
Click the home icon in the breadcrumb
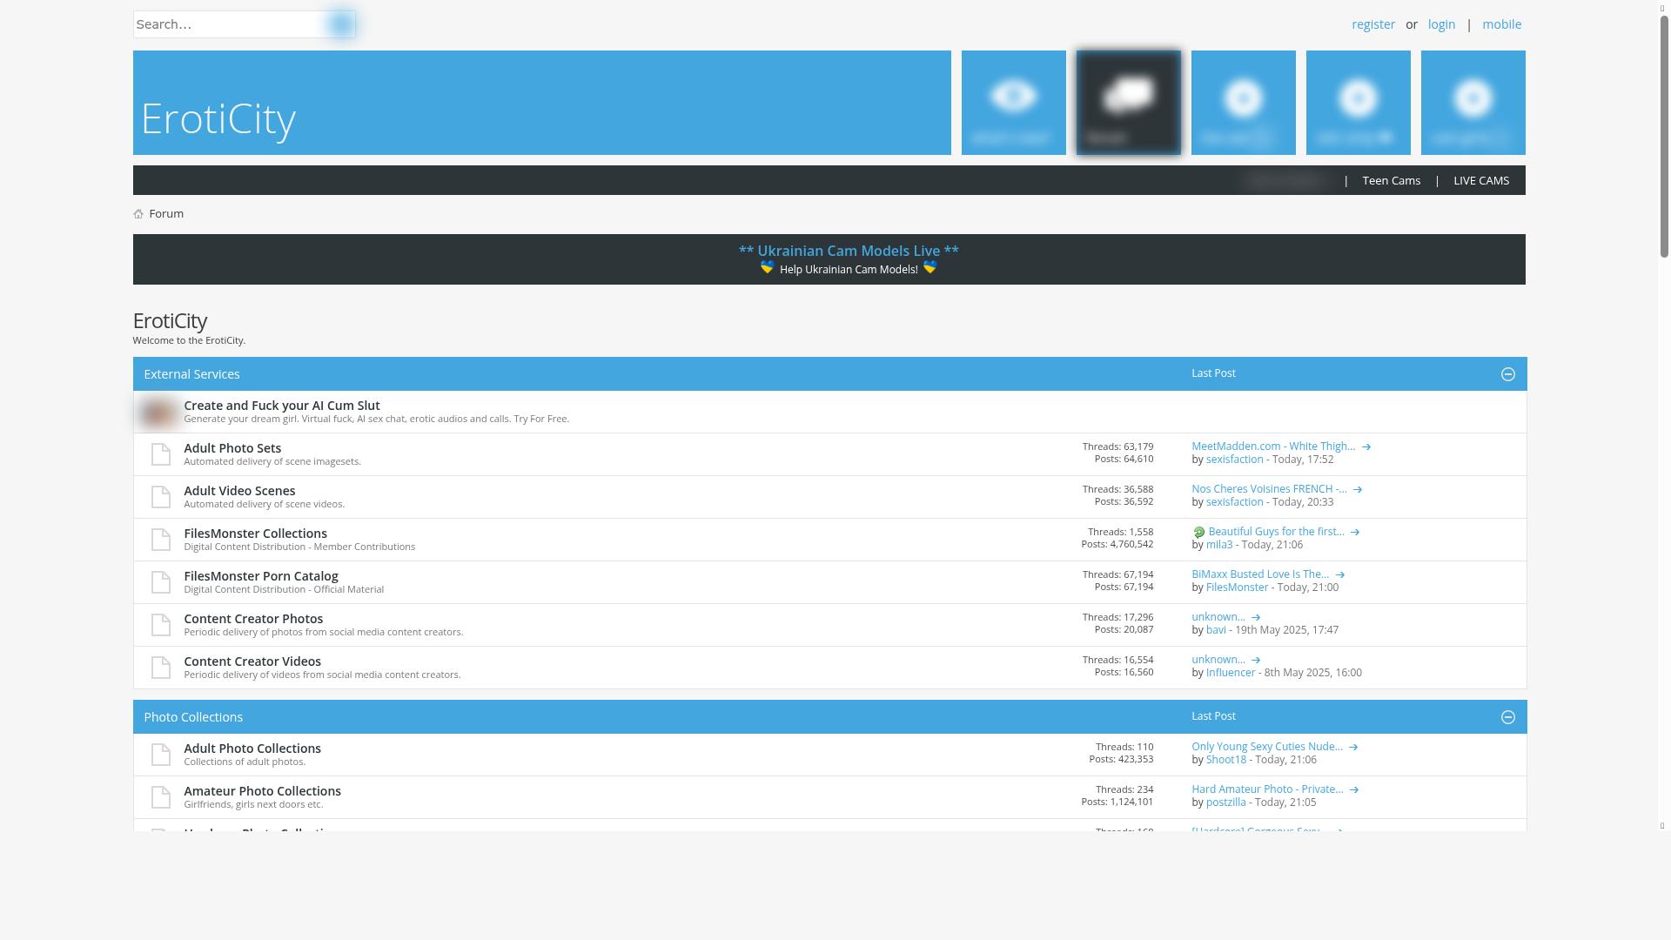138,214
